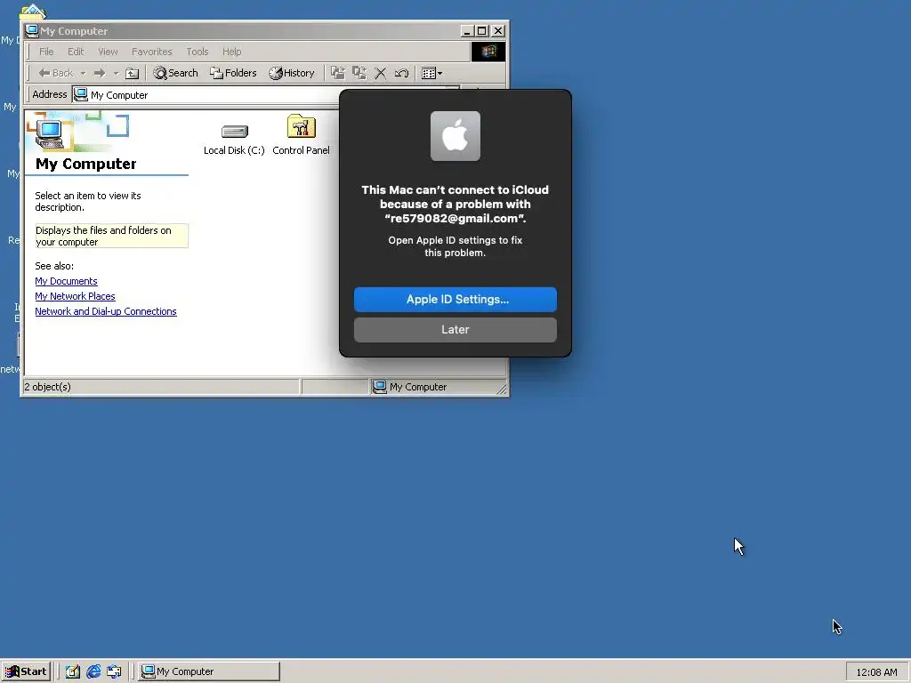Open the Search pane in My Computer
The image size is (911, 683).
pyautogui.click(x=175, y=73)
